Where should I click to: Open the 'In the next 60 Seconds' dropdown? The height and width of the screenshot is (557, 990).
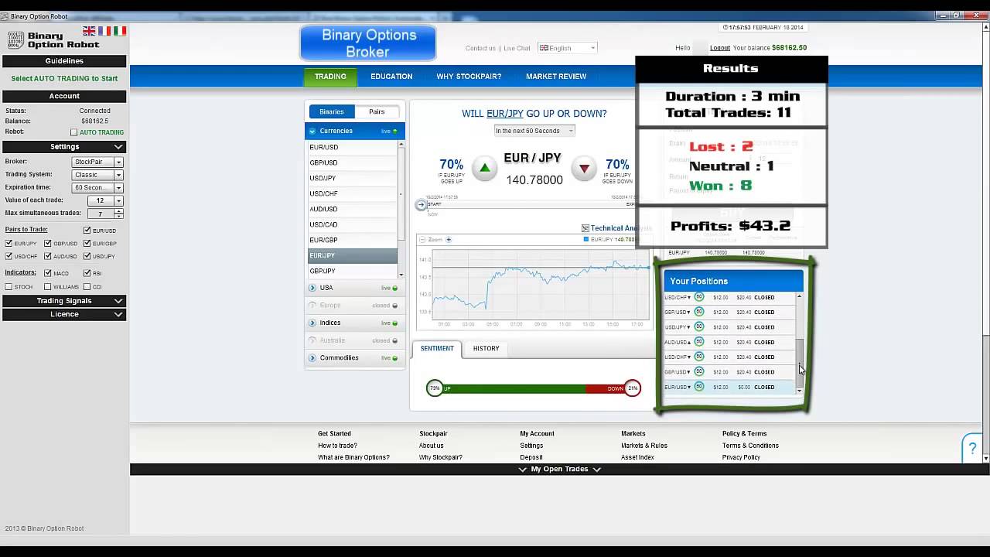(x=534, y=131)
